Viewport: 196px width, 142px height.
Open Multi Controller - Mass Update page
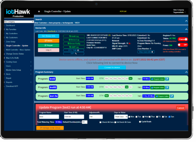pyautogui.click(x=18, y=50)
